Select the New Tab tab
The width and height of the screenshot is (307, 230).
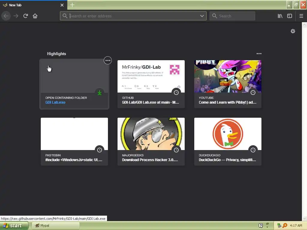coord(34,5)
